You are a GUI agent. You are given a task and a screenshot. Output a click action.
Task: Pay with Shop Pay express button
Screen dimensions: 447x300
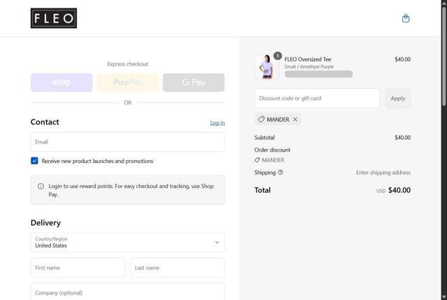tap(61, 83)
